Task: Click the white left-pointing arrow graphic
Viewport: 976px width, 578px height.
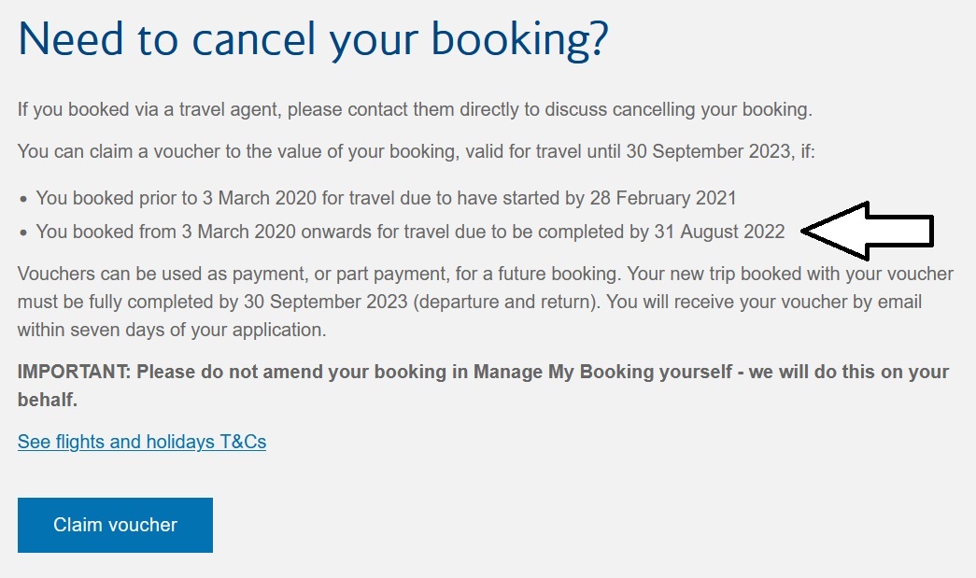Action: tap(867, 230)
